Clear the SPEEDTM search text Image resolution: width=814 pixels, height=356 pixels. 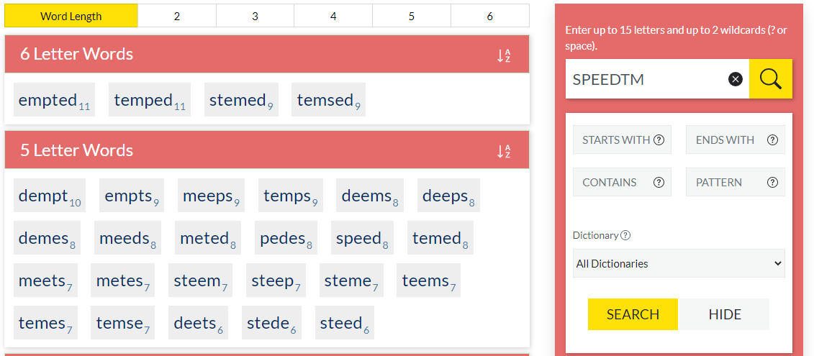(x=735, y=79)
